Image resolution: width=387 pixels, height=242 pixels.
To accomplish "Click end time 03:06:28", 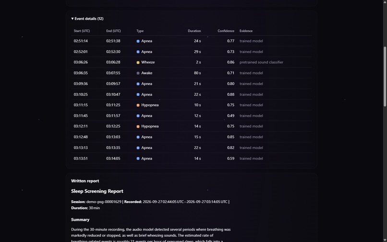I will pyautogui.click(x=113, y=62).
